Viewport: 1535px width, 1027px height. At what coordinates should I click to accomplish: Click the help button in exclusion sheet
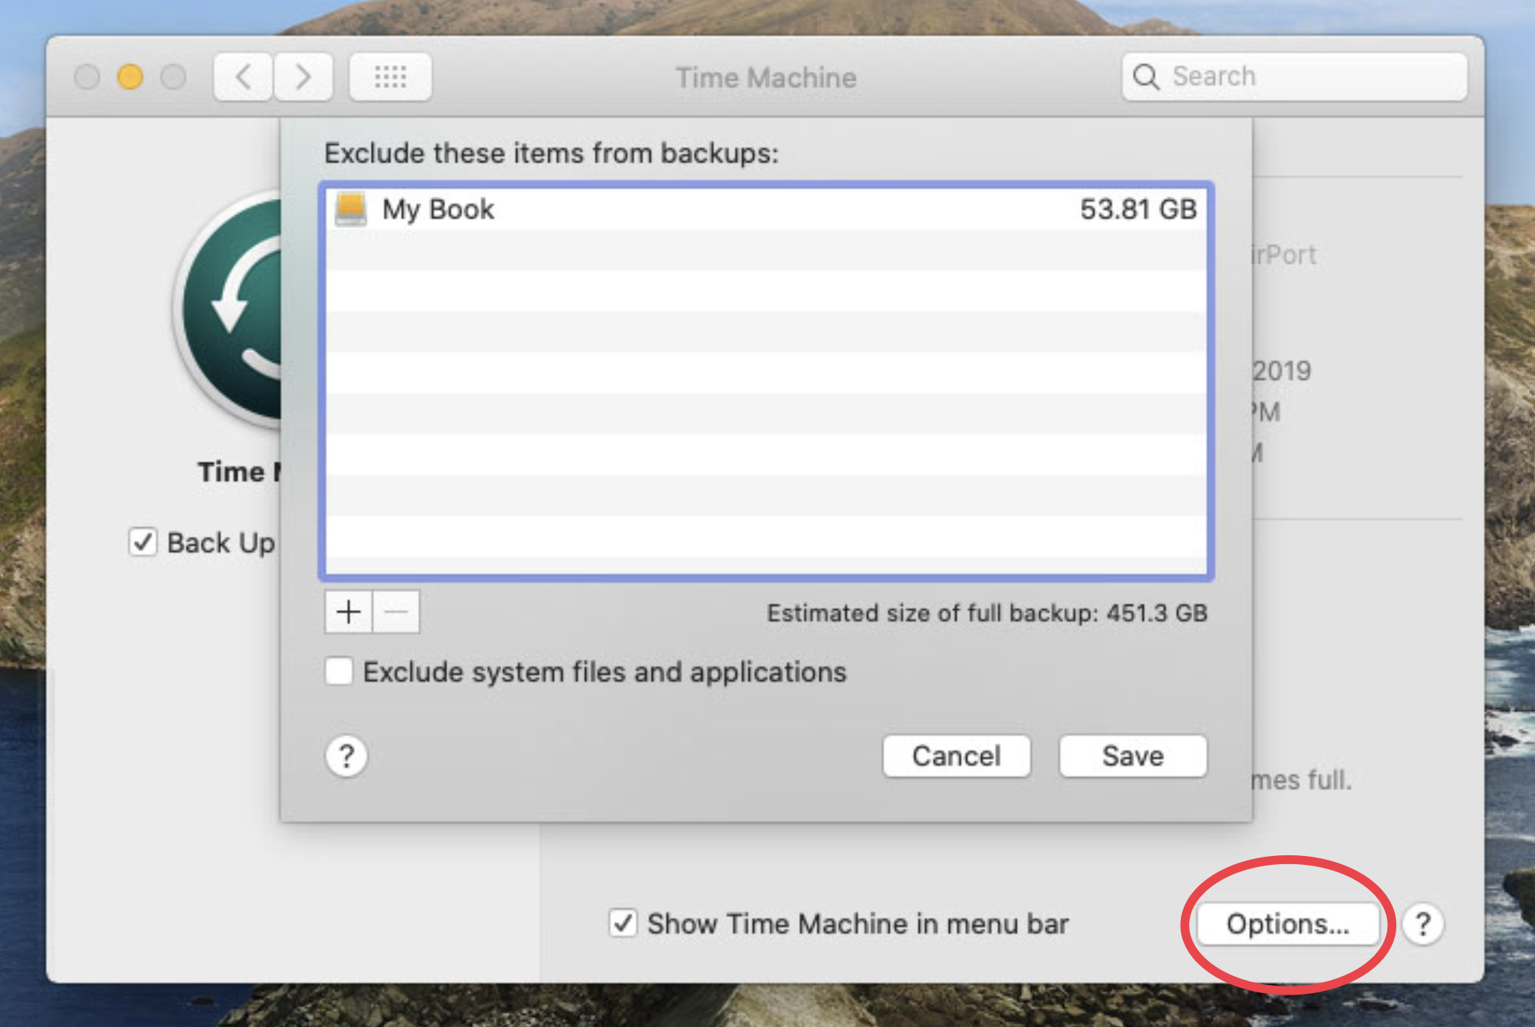coord(347,756)
